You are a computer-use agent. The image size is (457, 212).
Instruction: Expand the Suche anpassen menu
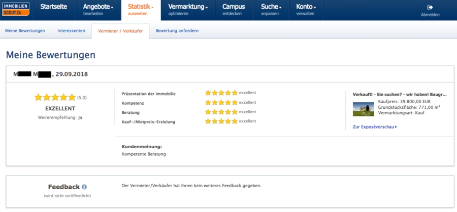tap(271, 10)
